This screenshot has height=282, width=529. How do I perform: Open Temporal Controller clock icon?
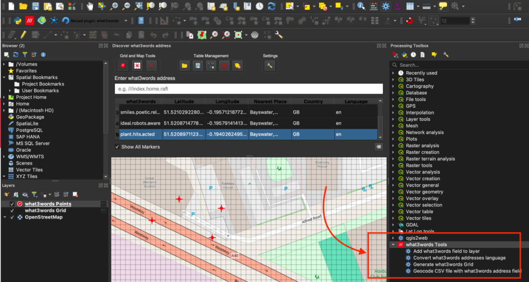pyautogui.click(x=259, y=6)
